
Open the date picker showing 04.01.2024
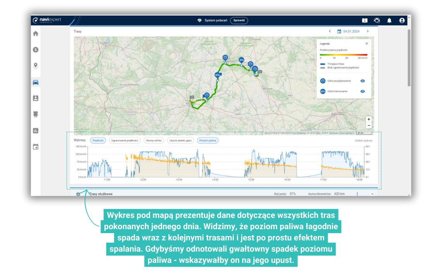[x=349, y=31]
